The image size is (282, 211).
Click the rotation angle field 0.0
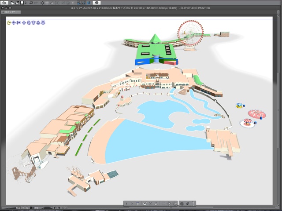tap(36, 208)
